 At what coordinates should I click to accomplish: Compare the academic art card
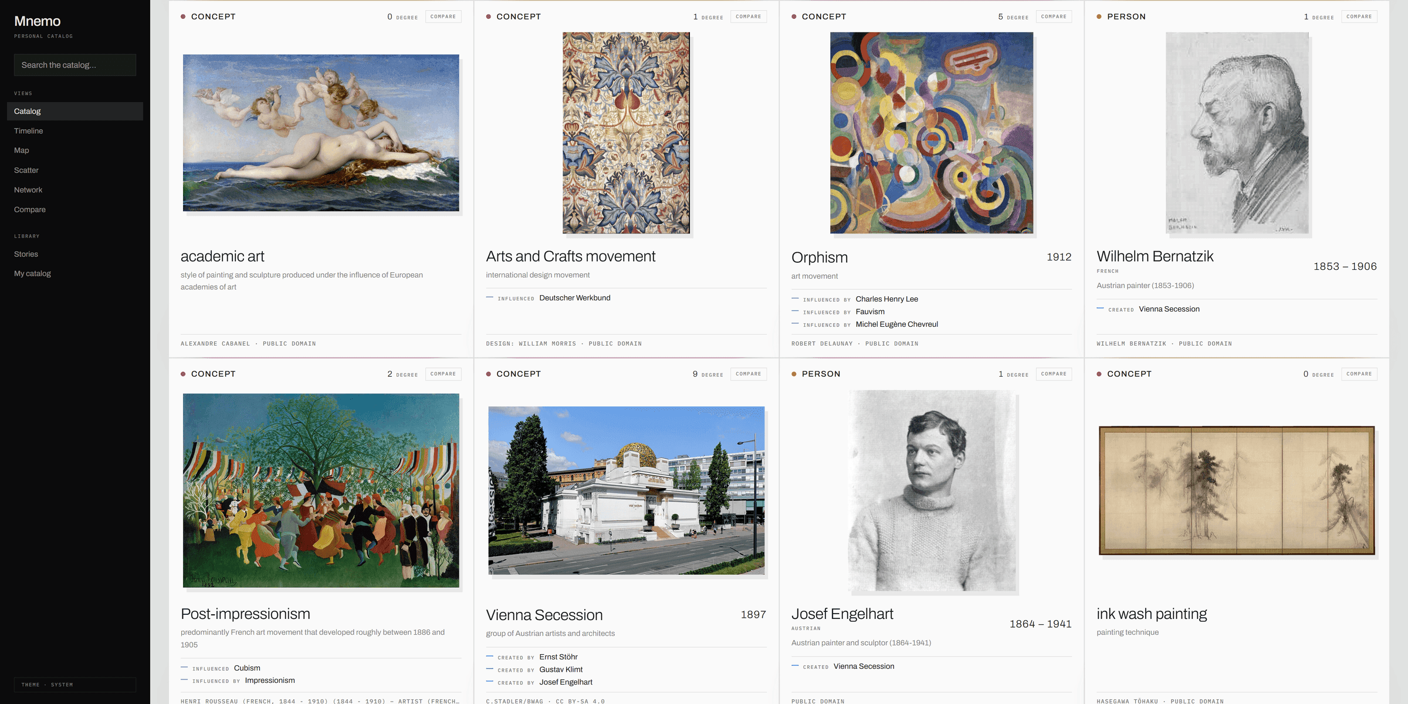[x=443, y=16]
